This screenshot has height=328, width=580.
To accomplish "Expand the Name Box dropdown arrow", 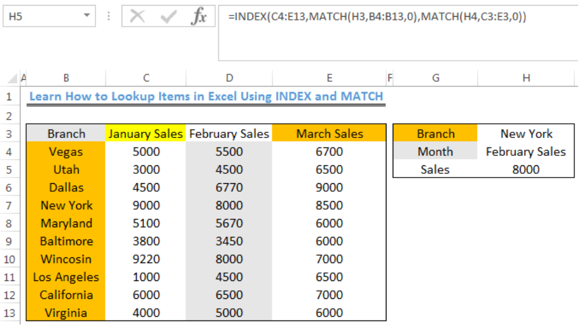I will pos(87,15).
